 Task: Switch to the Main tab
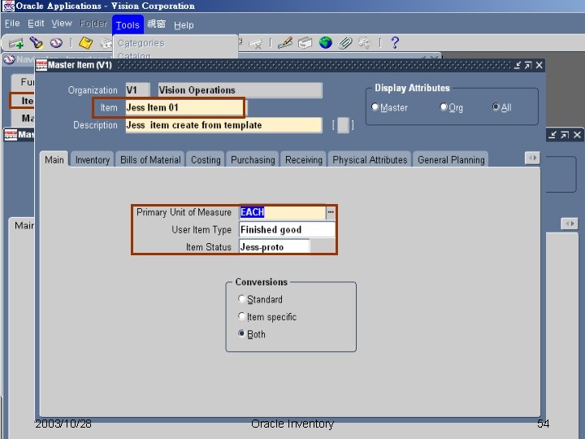(x=54, y=160)
